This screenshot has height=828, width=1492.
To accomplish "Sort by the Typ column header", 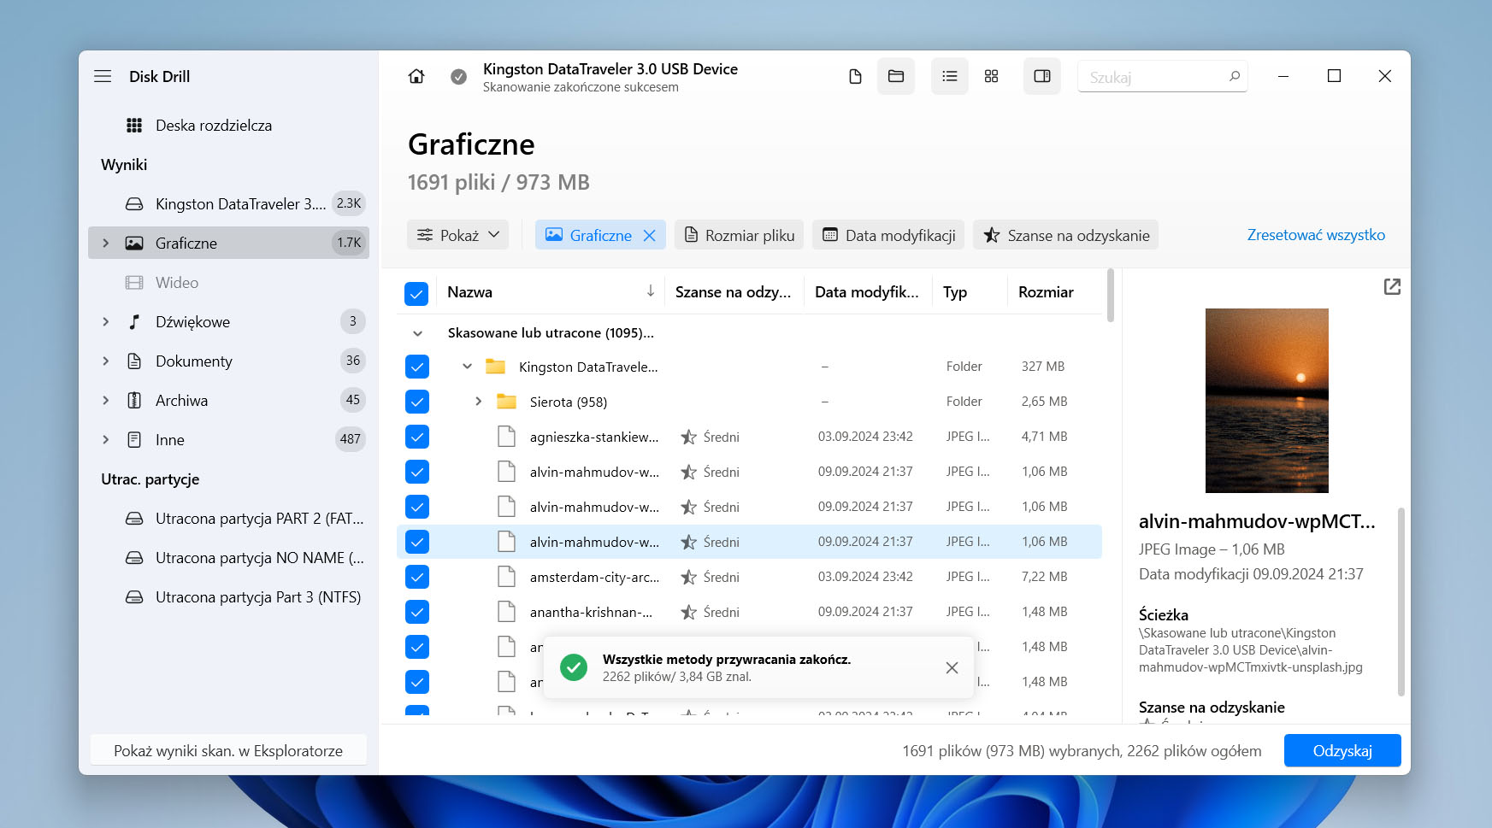I will [x=955, y=292].
